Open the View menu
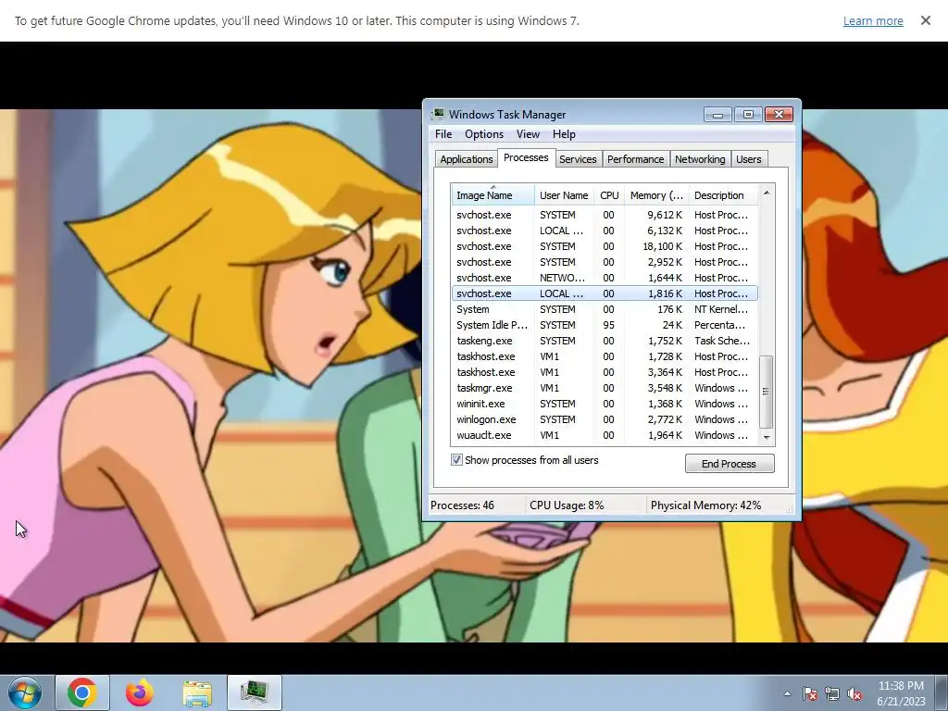 pos(527,134)
